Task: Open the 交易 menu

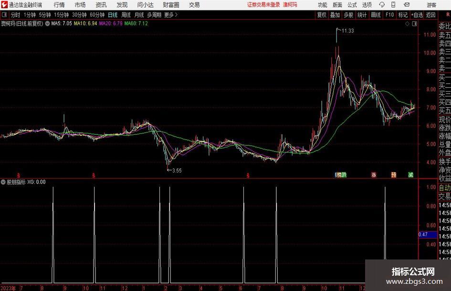Action: click(194, 5)
